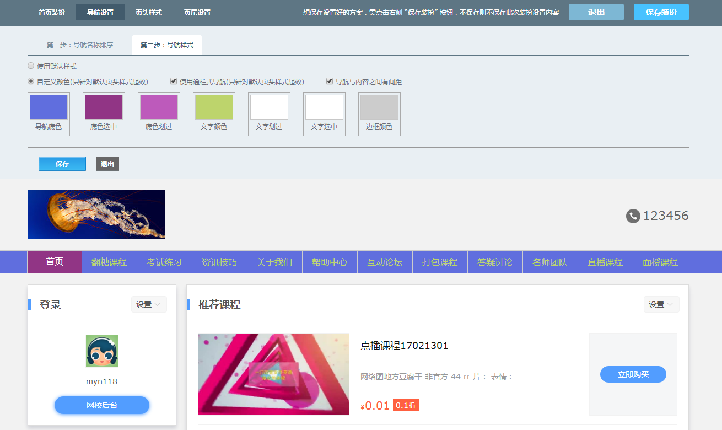Click the jellyfish logo banner image
The width and height of the screenshot is (722, 430).
pyautogui.click(x=96, y=214)
